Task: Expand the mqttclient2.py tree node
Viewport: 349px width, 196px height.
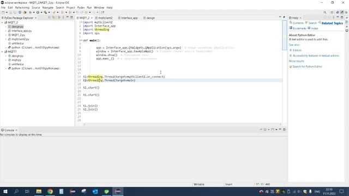Action: point(6,39)
